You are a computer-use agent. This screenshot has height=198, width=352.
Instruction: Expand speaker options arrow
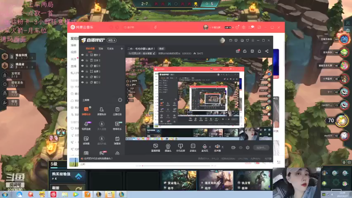(223, 147)
